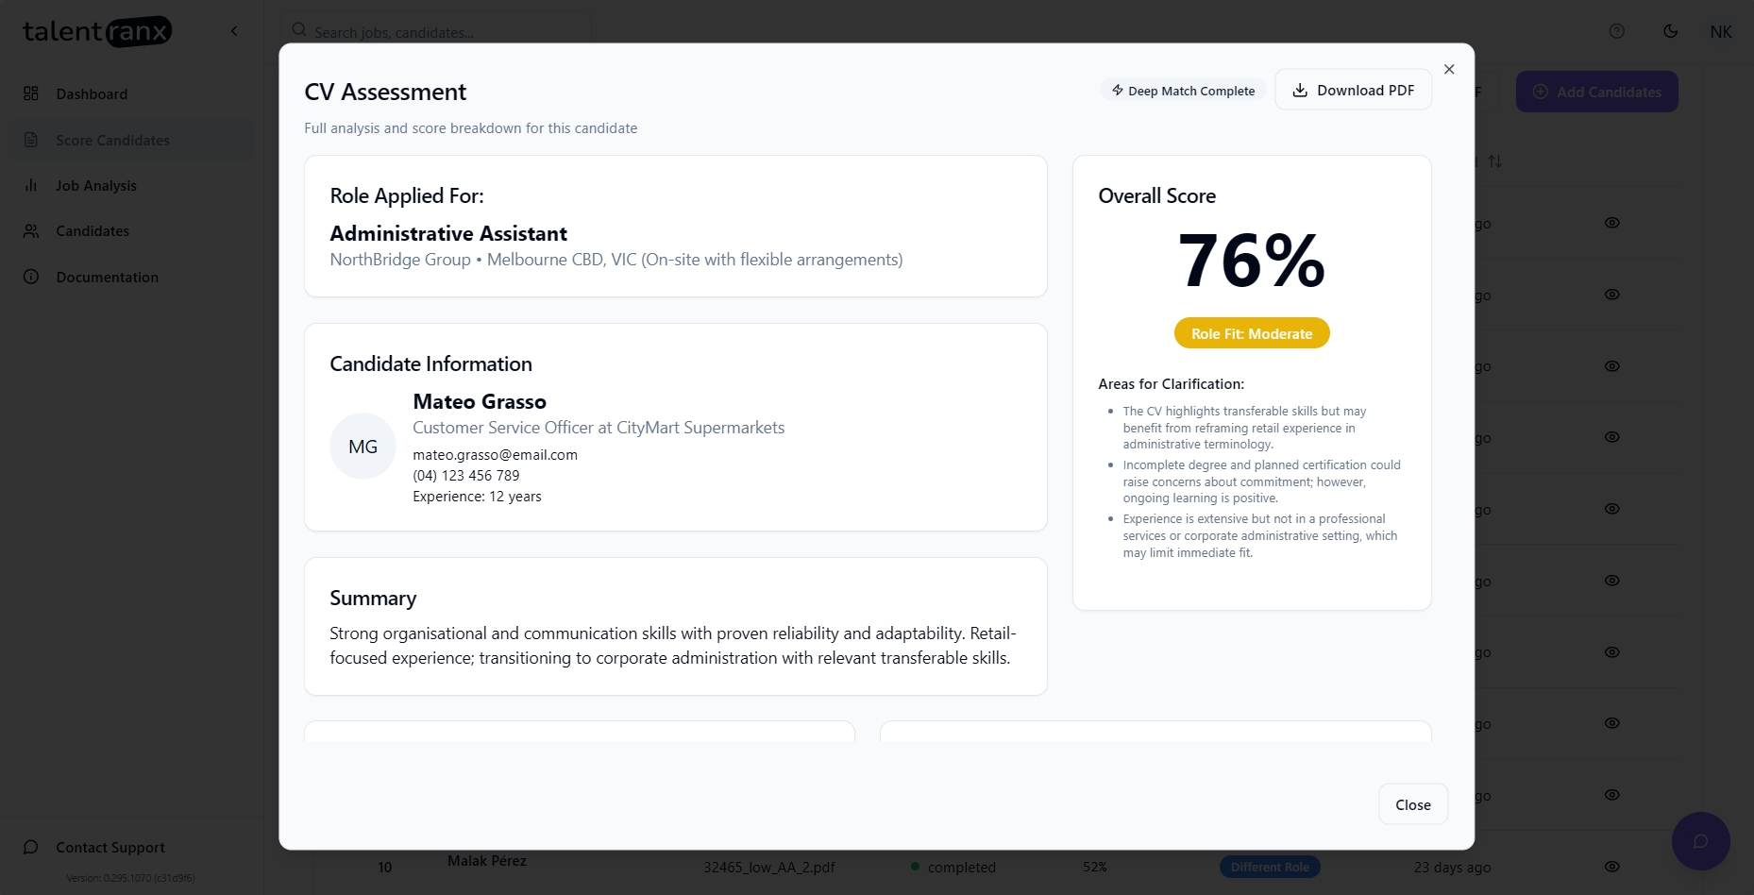Click the Documentation info icon
The width and height of the screenshot is (1754, 895).
click(31, 278)
